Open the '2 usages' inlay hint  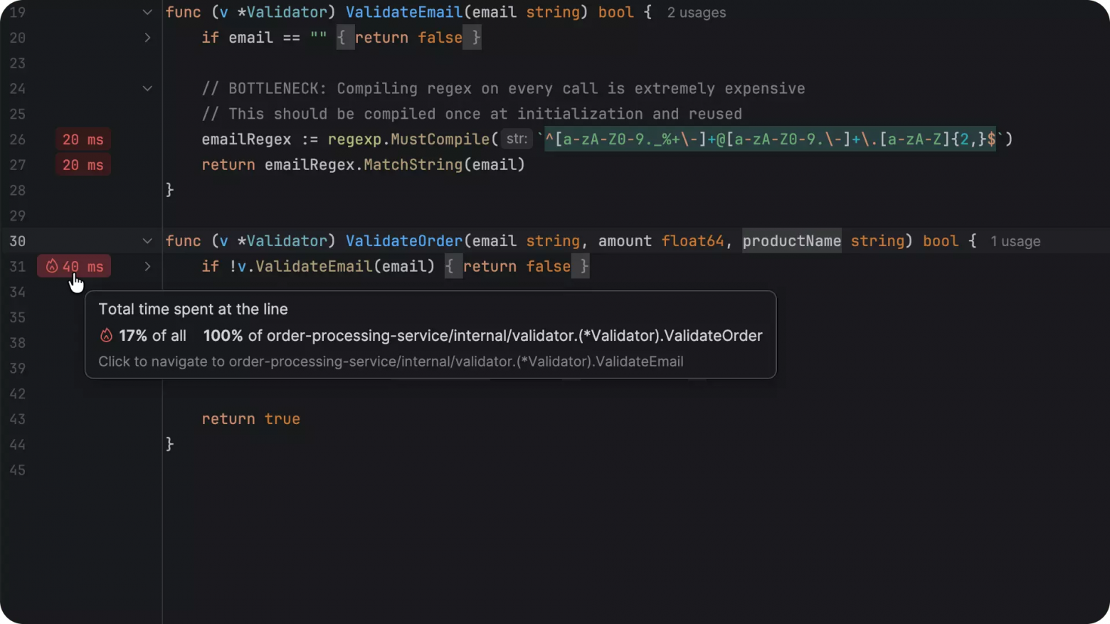[x=696, y=13]
